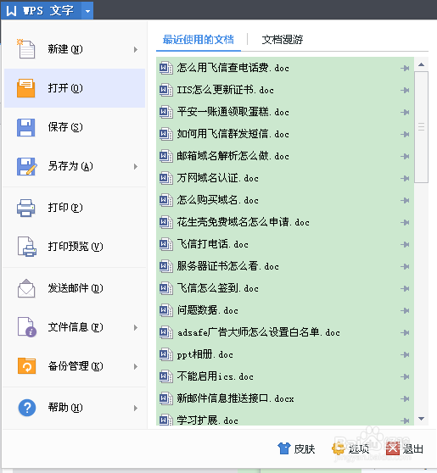The image size is (437, 473).
Task: Expand the 另存为(A) submenu arrow
Action: click(136, 166)
